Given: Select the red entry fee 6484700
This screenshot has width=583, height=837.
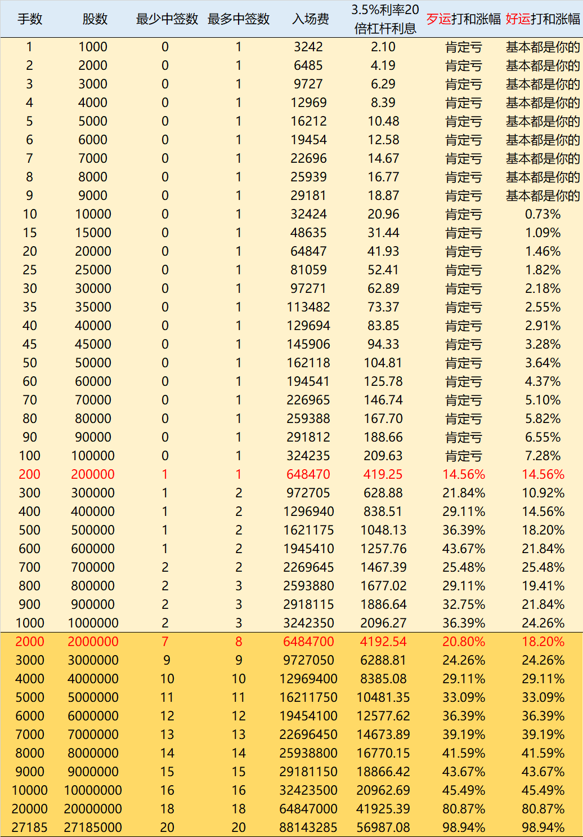Looking at the screenshot, I should click(308, 642).
